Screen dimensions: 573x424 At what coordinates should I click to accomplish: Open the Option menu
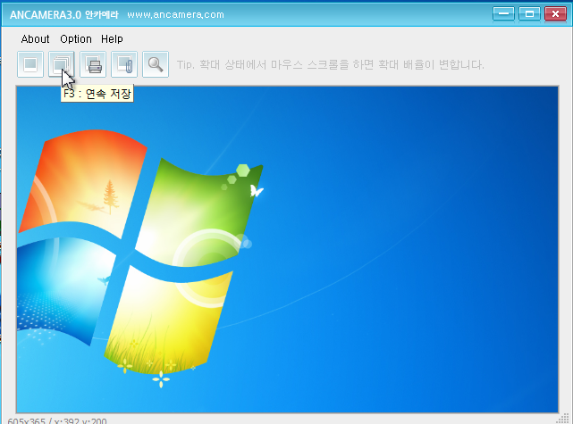point(76,39)
